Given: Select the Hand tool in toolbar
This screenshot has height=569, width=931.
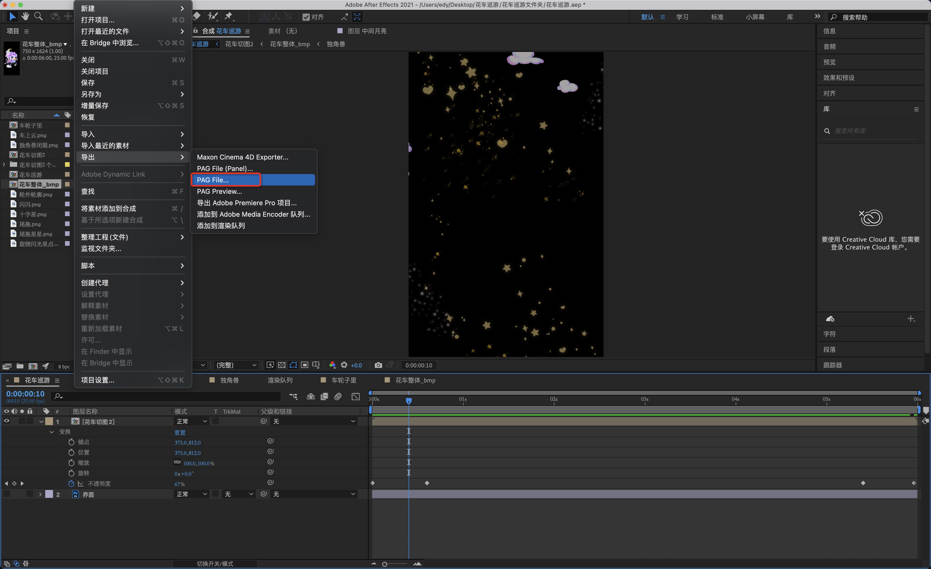Looking at the screenshot, I should point(25,16).
